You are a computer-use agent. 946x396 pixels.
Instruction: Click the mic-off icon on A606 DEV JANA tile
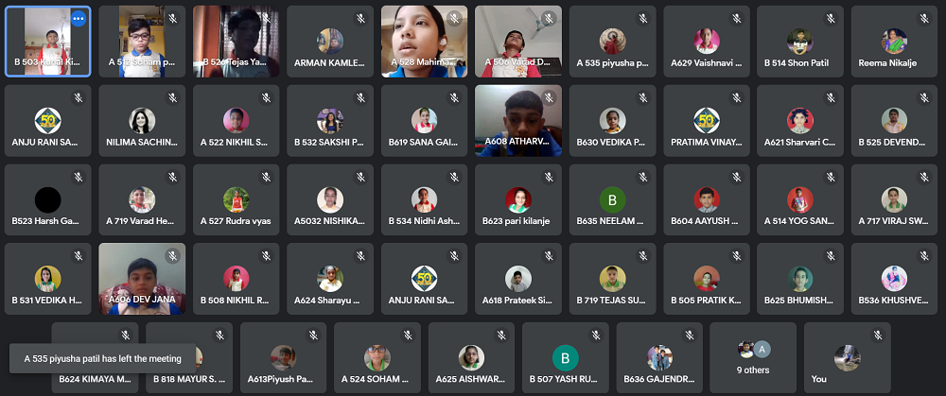tap(172, 256)
